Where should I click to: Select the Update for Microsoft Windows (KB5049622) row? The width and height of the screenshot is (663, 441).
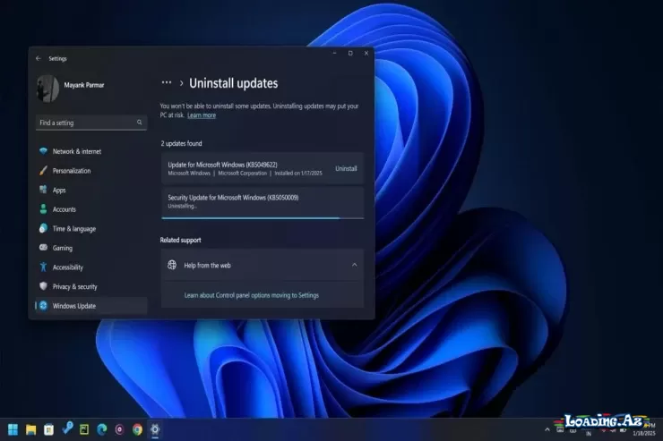click(x=263, y=168)
